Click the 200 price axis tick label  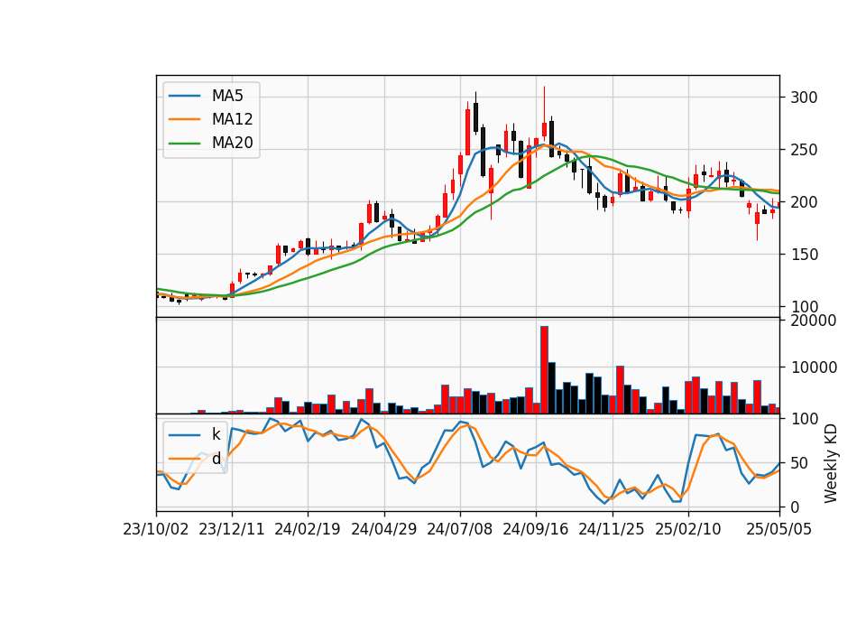[804, 202]
